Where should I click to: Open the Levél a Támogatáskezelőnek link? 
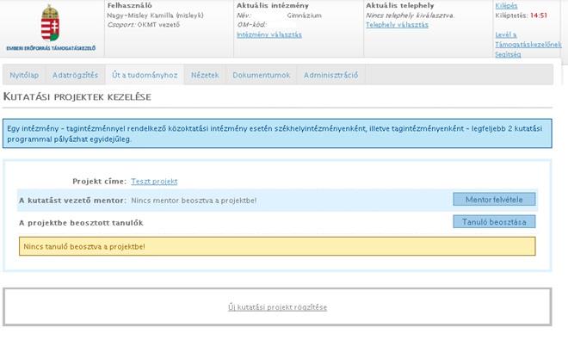(528, 40)
